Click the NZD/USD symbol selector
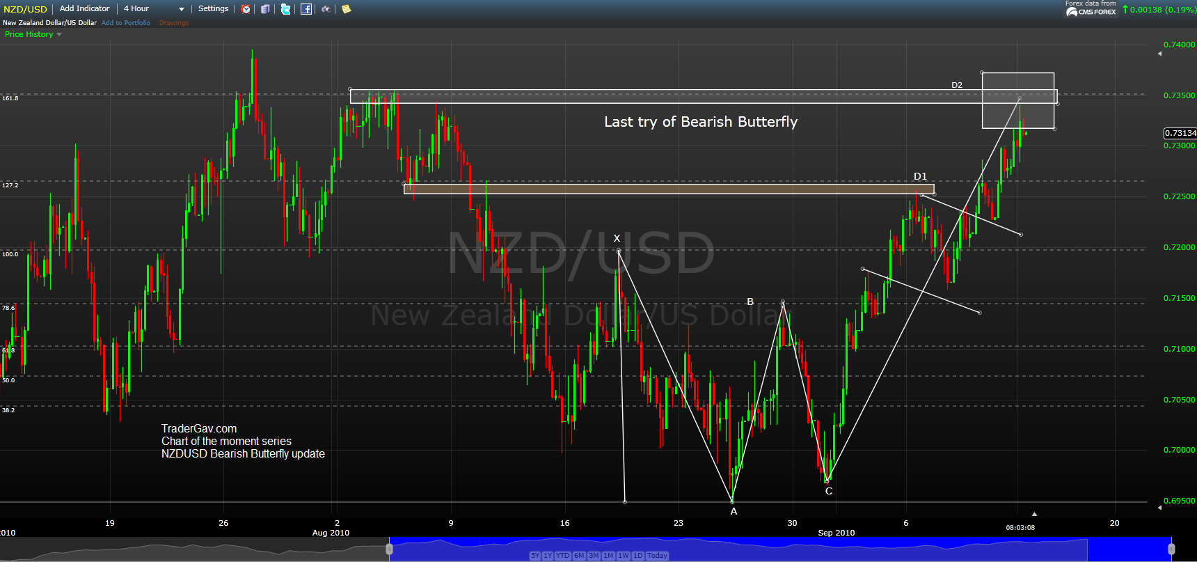This screenshot has height=562, width=1197. click(x=25, y=9)
